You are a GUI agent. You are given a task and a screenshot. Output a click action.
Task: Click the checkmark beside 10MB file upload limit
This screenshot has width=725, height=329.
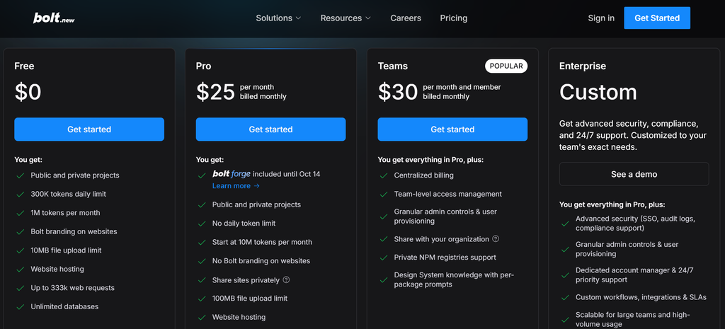[20, 250]
